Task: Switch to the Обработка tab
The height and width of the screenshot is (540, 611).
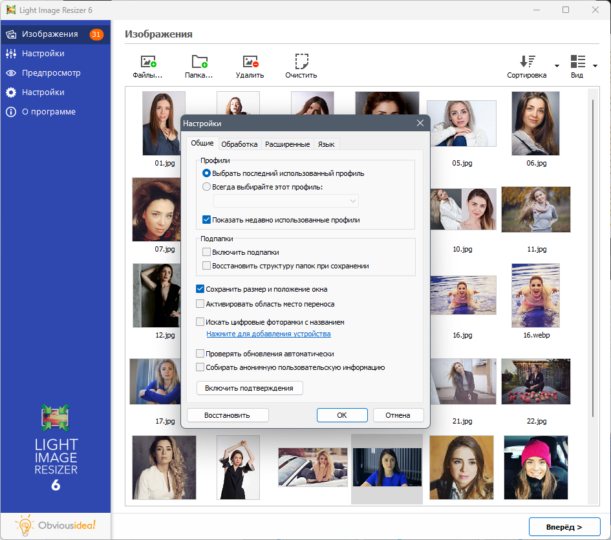Action: pyautogui.click(x=239, y=144)
